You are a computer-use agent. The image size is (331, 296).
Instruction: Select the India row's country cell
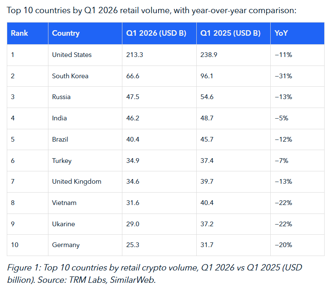point(59,118)
